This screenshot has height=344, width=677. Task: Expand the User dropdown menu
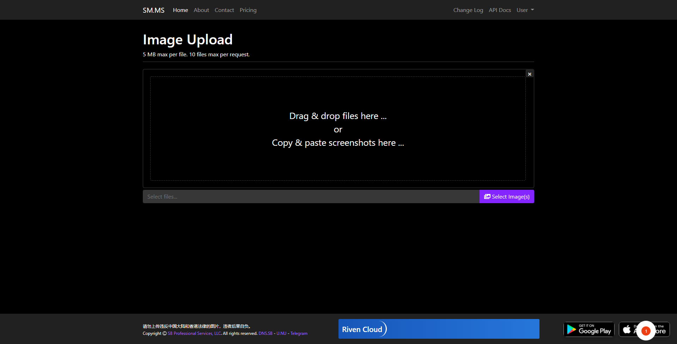[x=525, y=10]
